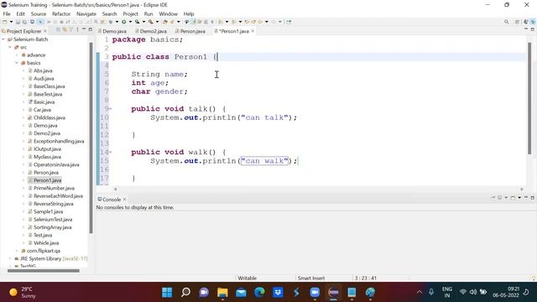Switch to Demo2.java editor tab
Screen dimensions: 537x302
point(151,31)
